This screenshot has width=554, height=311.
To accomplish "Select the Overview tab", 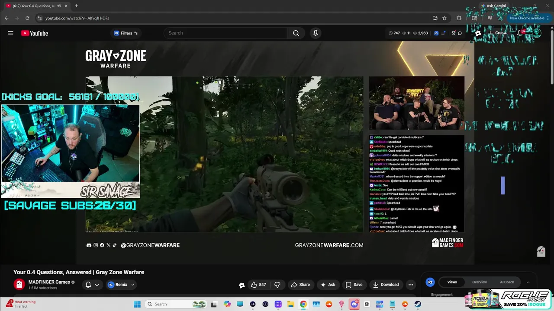I will pyautogui.click(x=479, y=282).
